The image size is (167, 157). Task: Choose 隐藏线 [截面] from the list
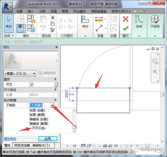[39, 124]
